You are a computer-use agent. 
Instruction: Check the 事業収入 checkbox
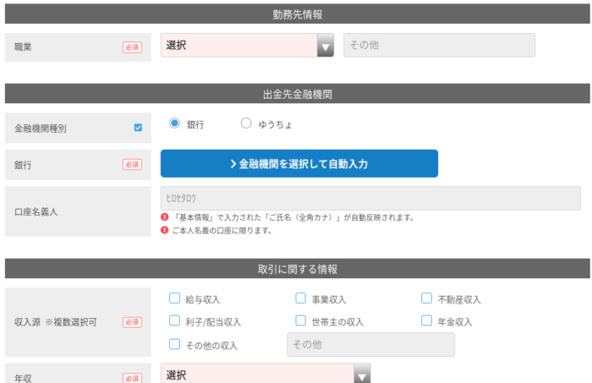pyautogui.click(x=300, y=298)
